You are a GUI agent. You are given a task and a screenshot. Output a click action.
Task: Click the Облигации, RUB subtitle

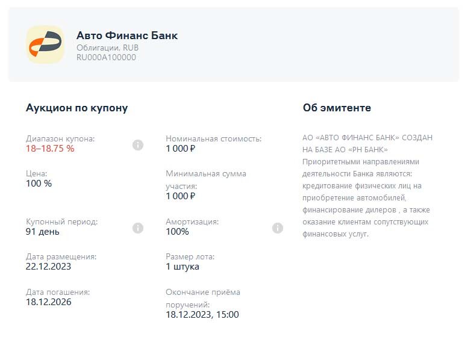(107, 48)
